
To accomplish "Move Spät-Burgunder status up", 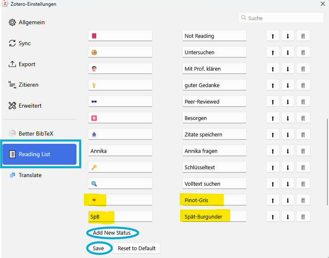I will [273, 217].
